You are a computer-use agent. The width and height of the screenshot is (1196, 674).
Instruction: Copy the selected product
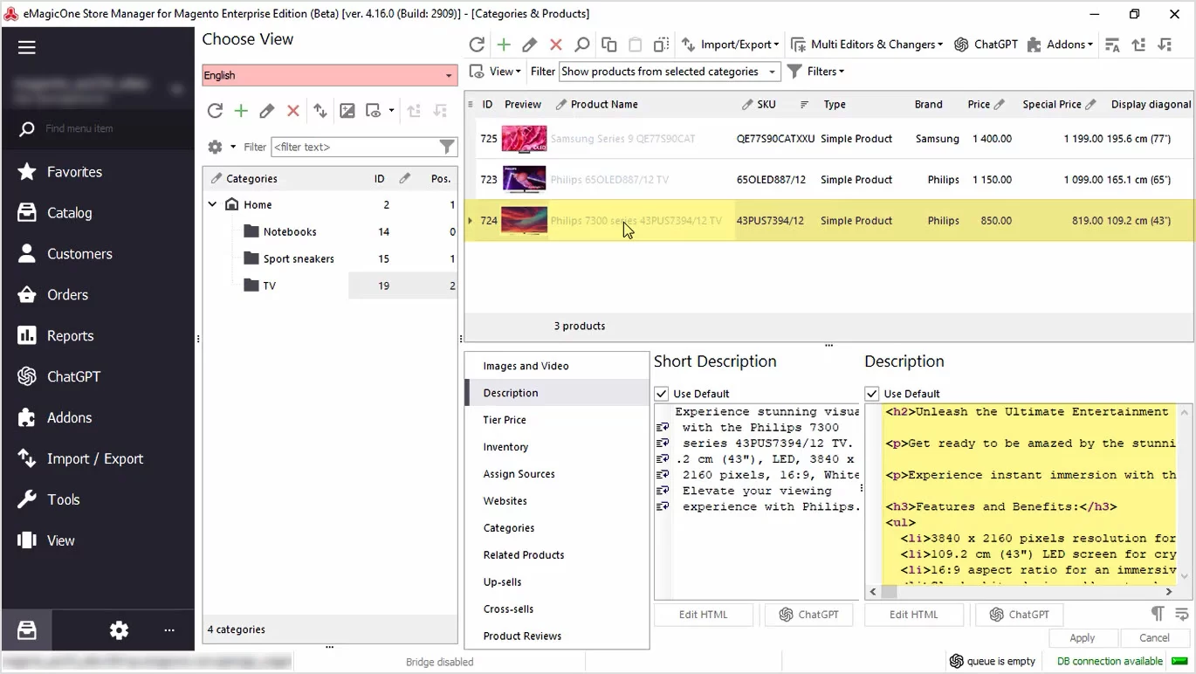(609, 45)
